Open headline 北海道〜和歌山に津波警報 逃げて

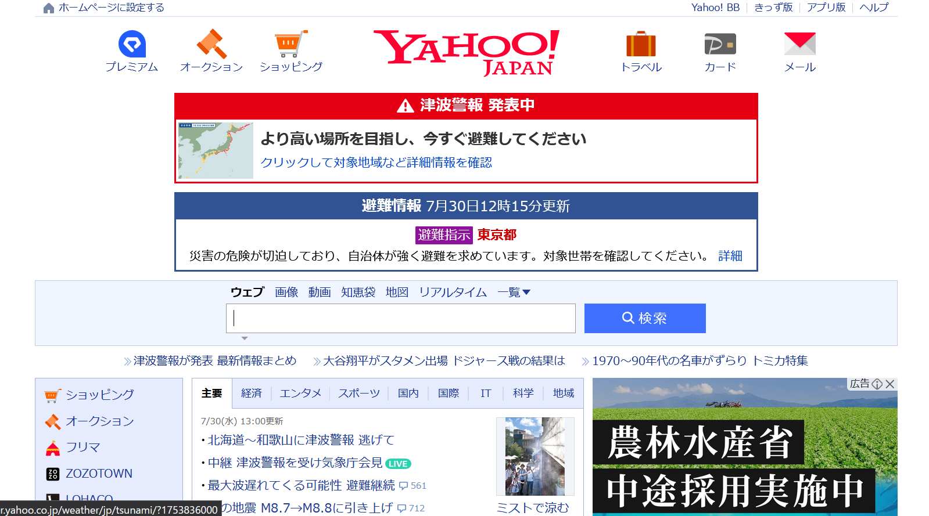[301, 441]
